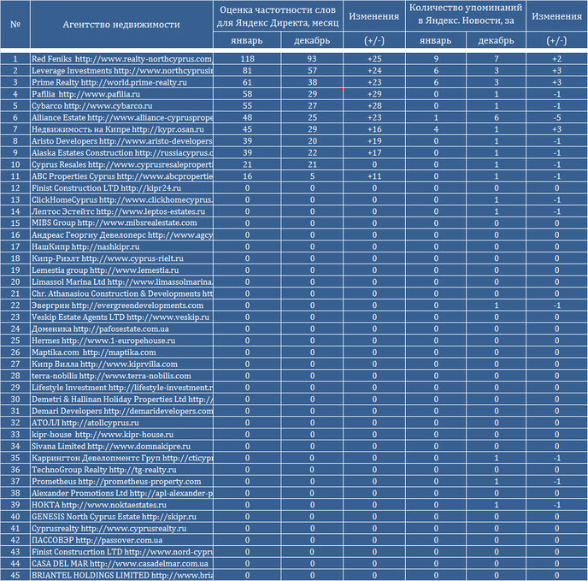Click Hermes 1-europehouse.ru cell
The height and width of the screenshot is (581, 588).
click(x=121, y=341)
